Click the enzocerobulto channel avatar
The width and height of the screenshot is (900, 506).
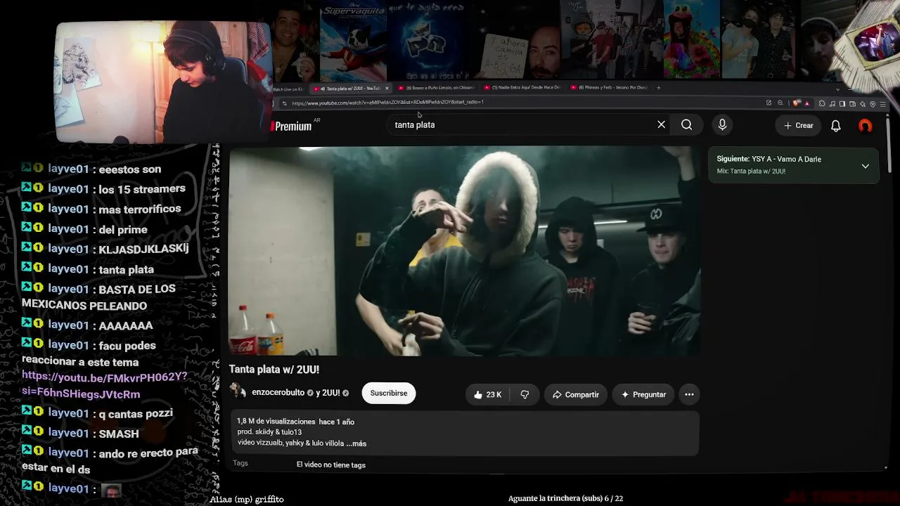pyautogui.click(x=238, y=392)
